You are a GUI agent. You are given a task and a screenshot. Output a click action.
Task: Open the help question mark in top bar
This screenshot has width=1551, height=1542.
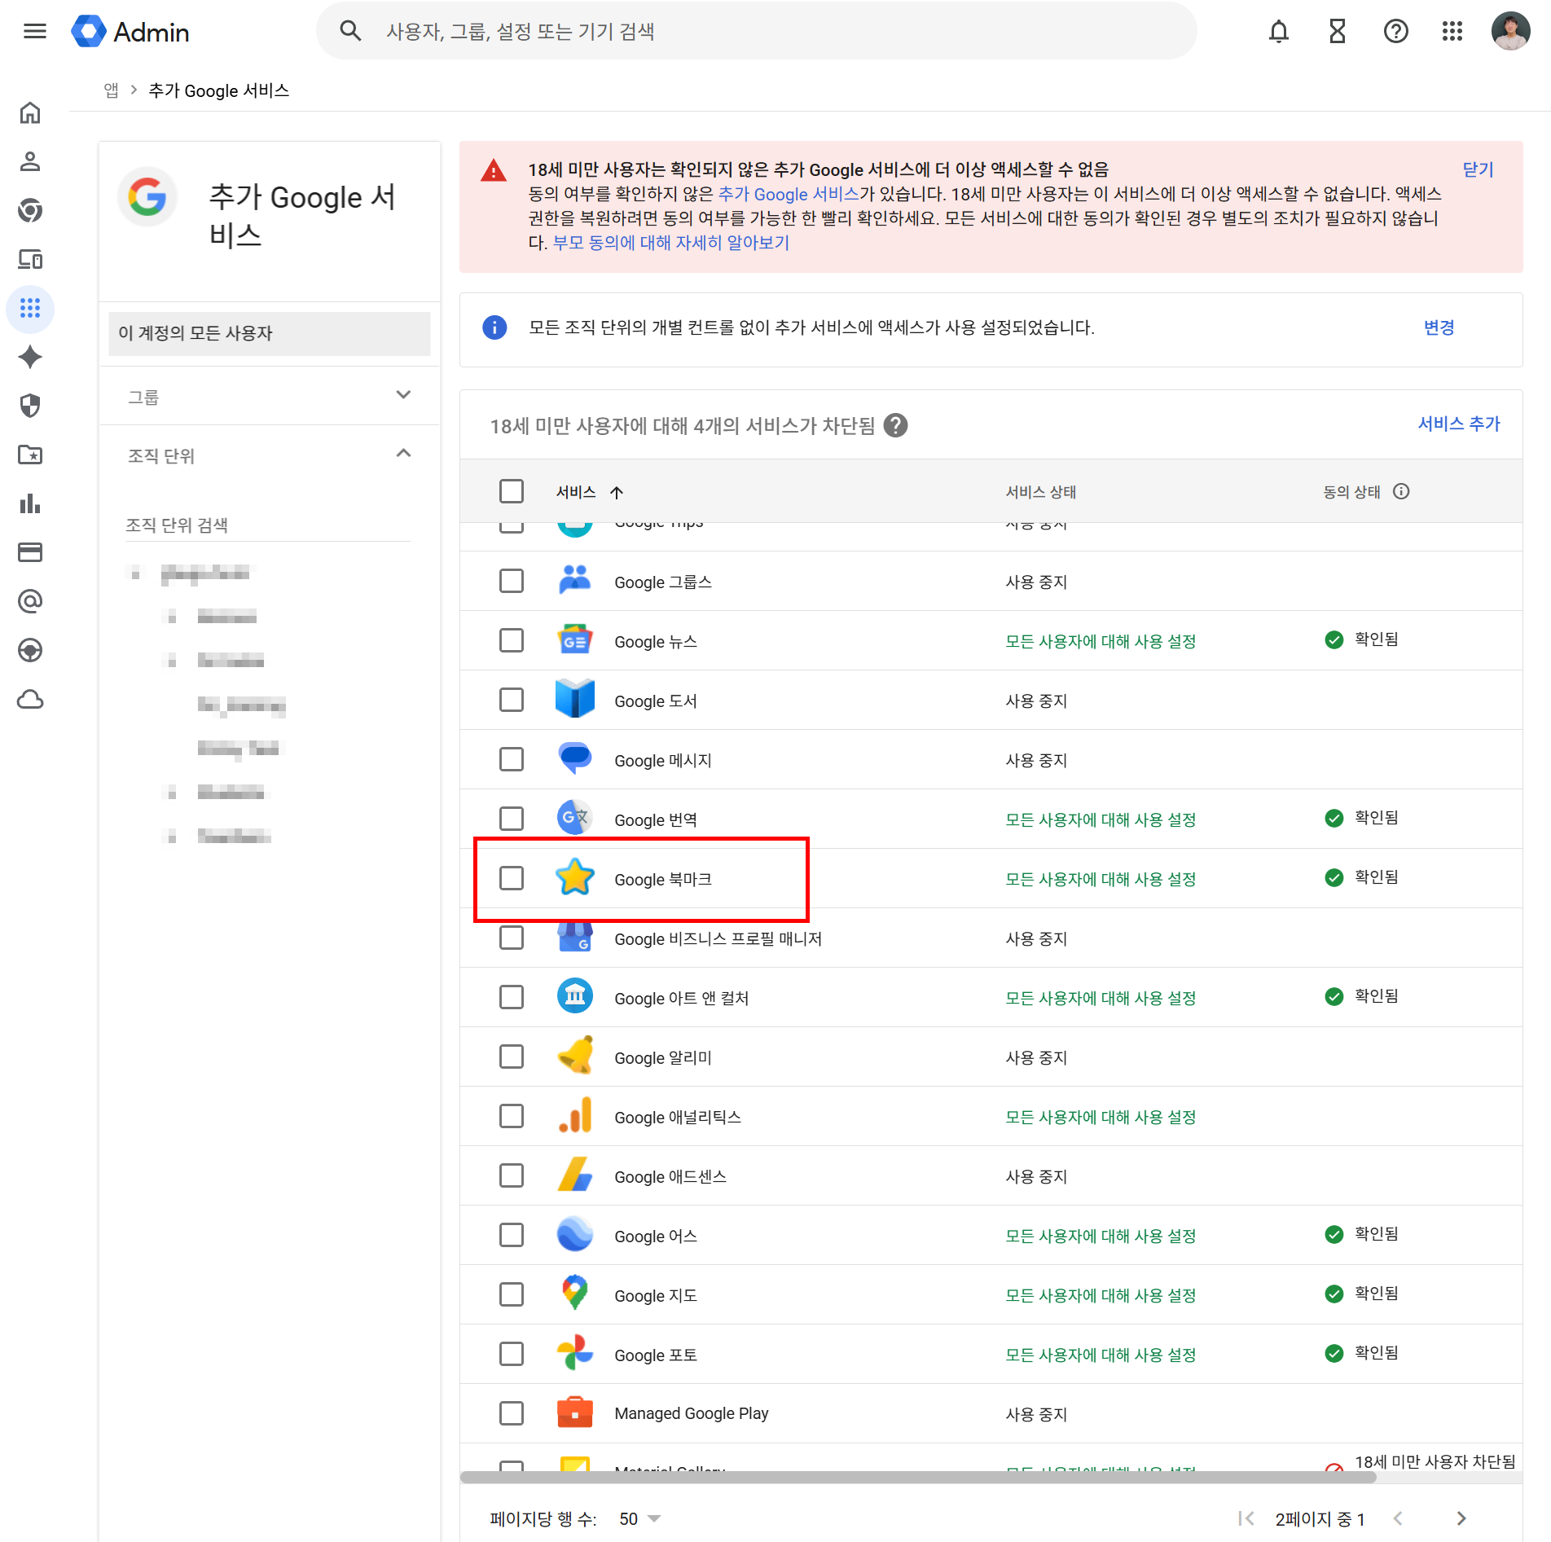tap(1396, 32)
